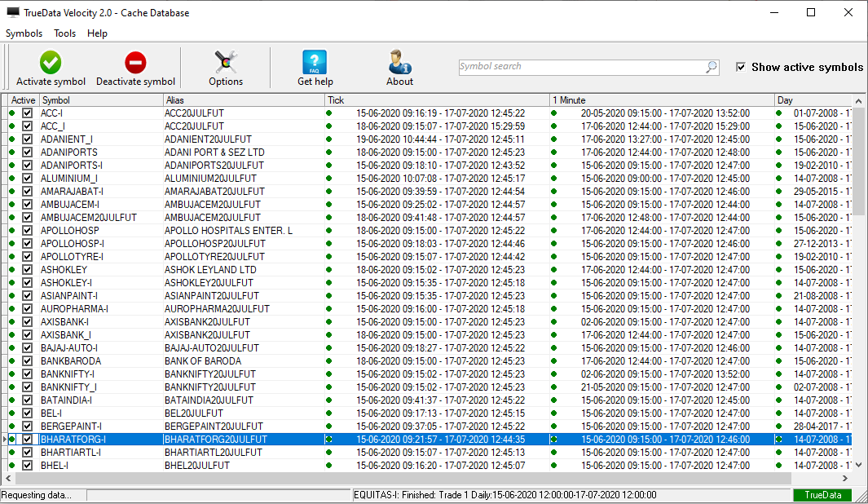Viewport: 868px width, 504px height.
Task: Open the Get help FAQ icon
Action: pyautogui.click(x=315, y=62)
